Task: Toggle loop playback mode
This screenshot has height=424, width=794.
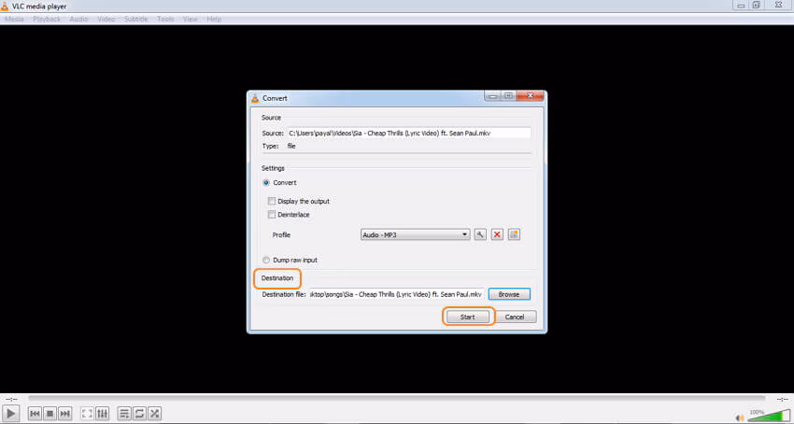Action: pos(139,414)
